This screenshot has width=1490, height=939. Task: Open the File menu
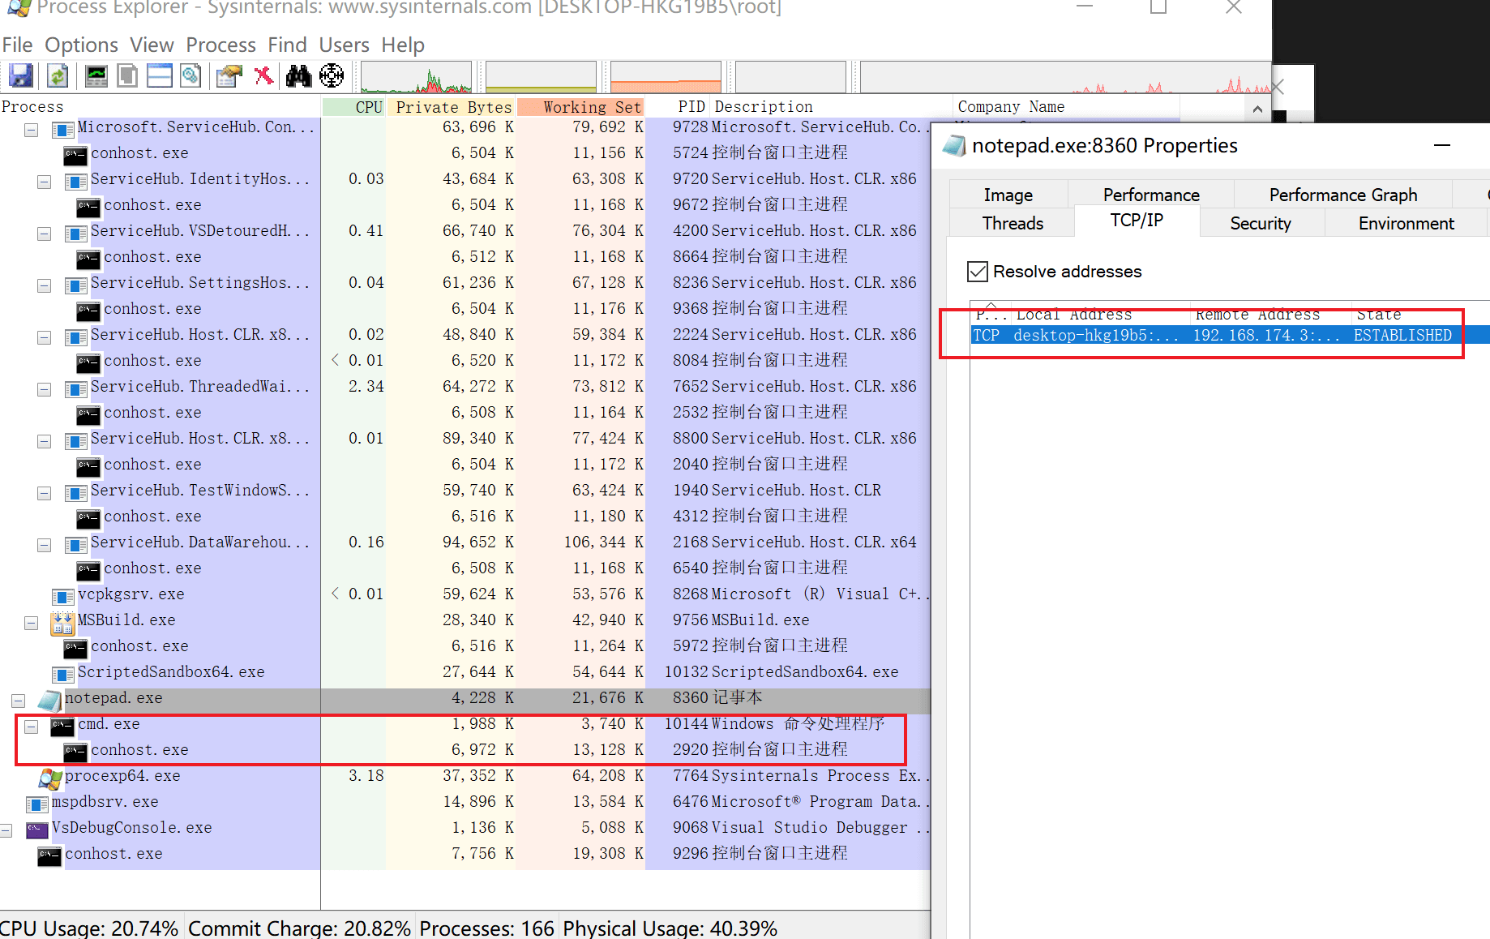tap(17, 45)
